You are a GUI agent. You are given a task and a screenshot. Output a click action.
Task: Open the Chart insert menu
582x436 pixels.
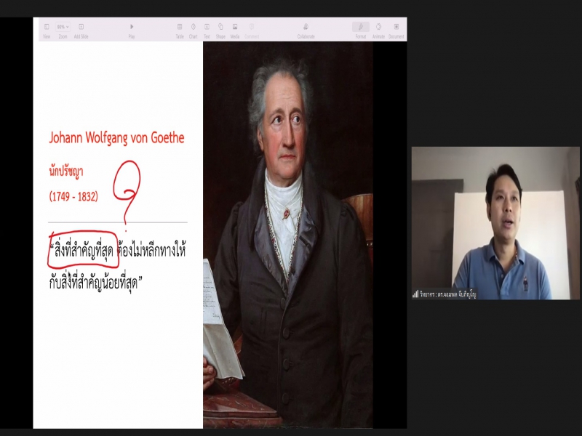[193, 28]
